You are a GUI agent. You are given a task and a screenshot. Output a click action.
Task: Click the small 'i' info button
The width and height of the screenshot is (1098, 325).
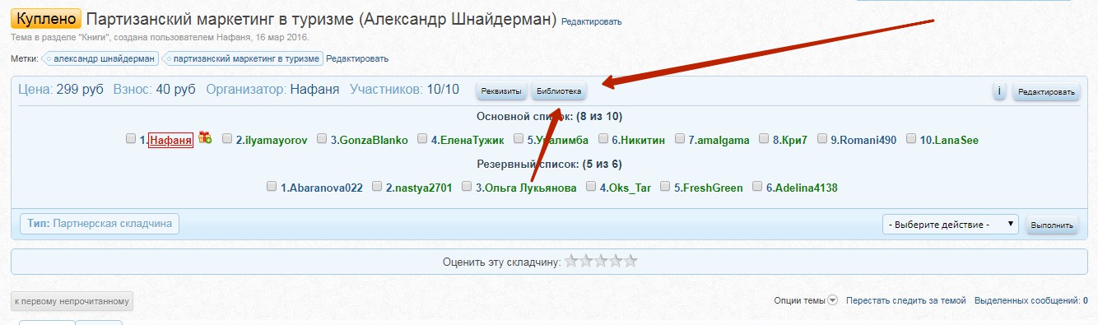pyautogui.click(x=999, y=91)
